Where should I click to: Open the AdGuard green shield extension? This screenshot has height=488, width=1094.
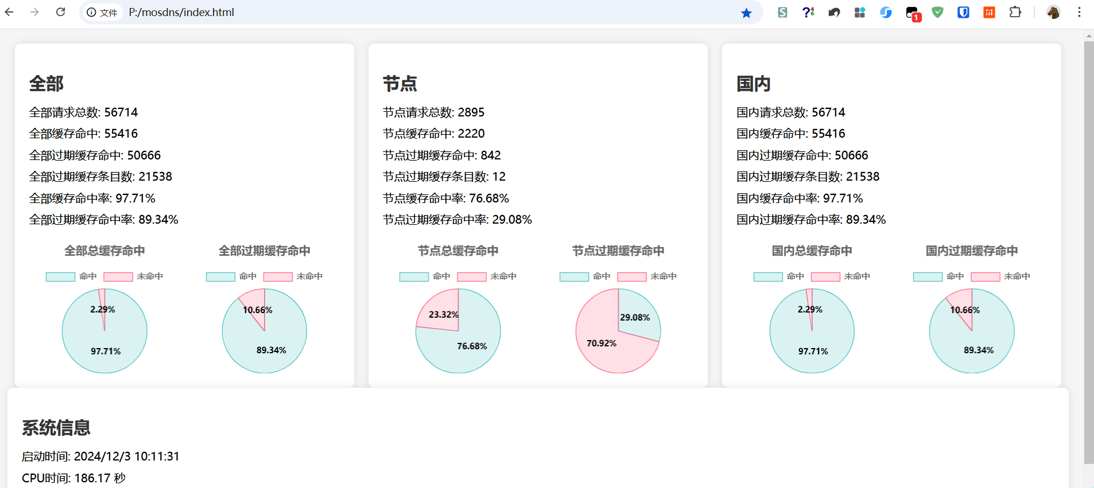[937, 12]
